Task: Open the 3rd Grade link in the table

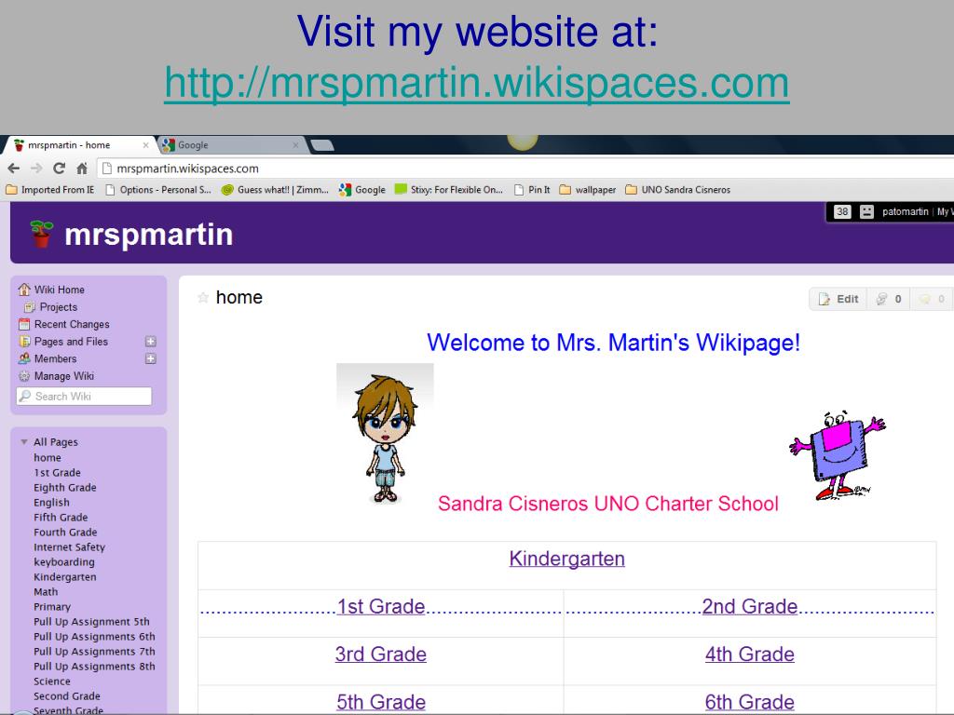Action: 381,654
